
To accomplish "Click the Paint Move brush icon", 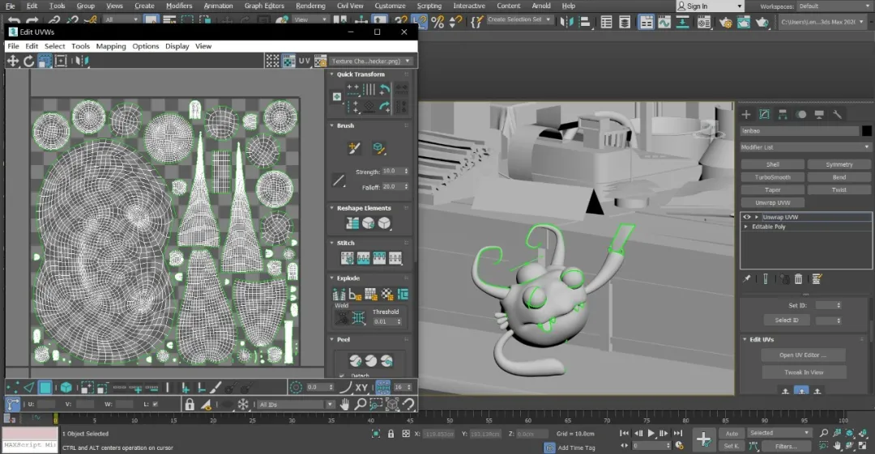I will 354,148.
